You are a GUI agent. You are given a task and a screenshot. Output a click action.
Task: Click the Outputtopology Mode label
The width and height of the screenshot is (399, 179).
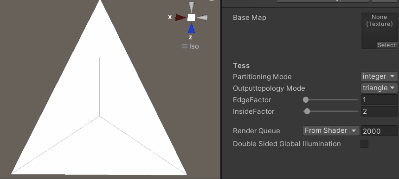269,88
